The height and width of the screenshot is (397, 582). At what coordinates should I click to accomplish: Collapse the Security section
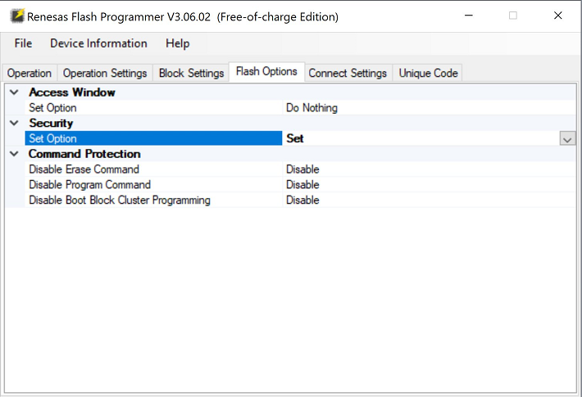coord(14,123)
